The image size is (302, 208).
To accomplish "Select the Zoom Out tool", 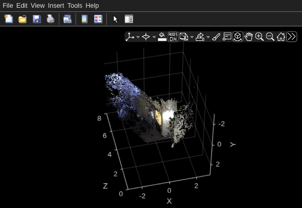I will [x=270, y=37].
